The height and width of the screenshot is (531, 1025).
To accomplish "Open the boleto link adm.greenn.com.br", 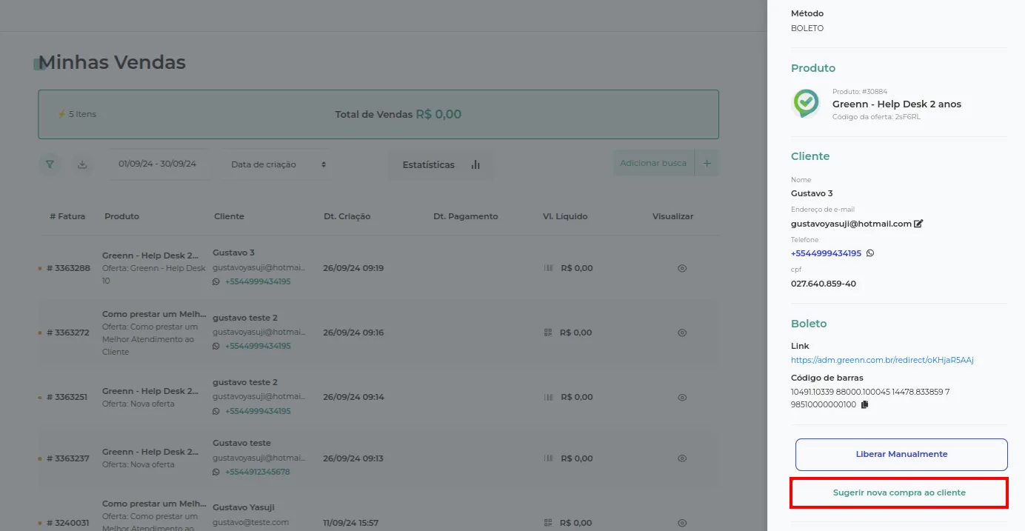I will coord(882,360).
